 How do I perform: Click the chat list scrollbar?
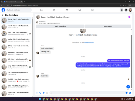tap(33, 43)
